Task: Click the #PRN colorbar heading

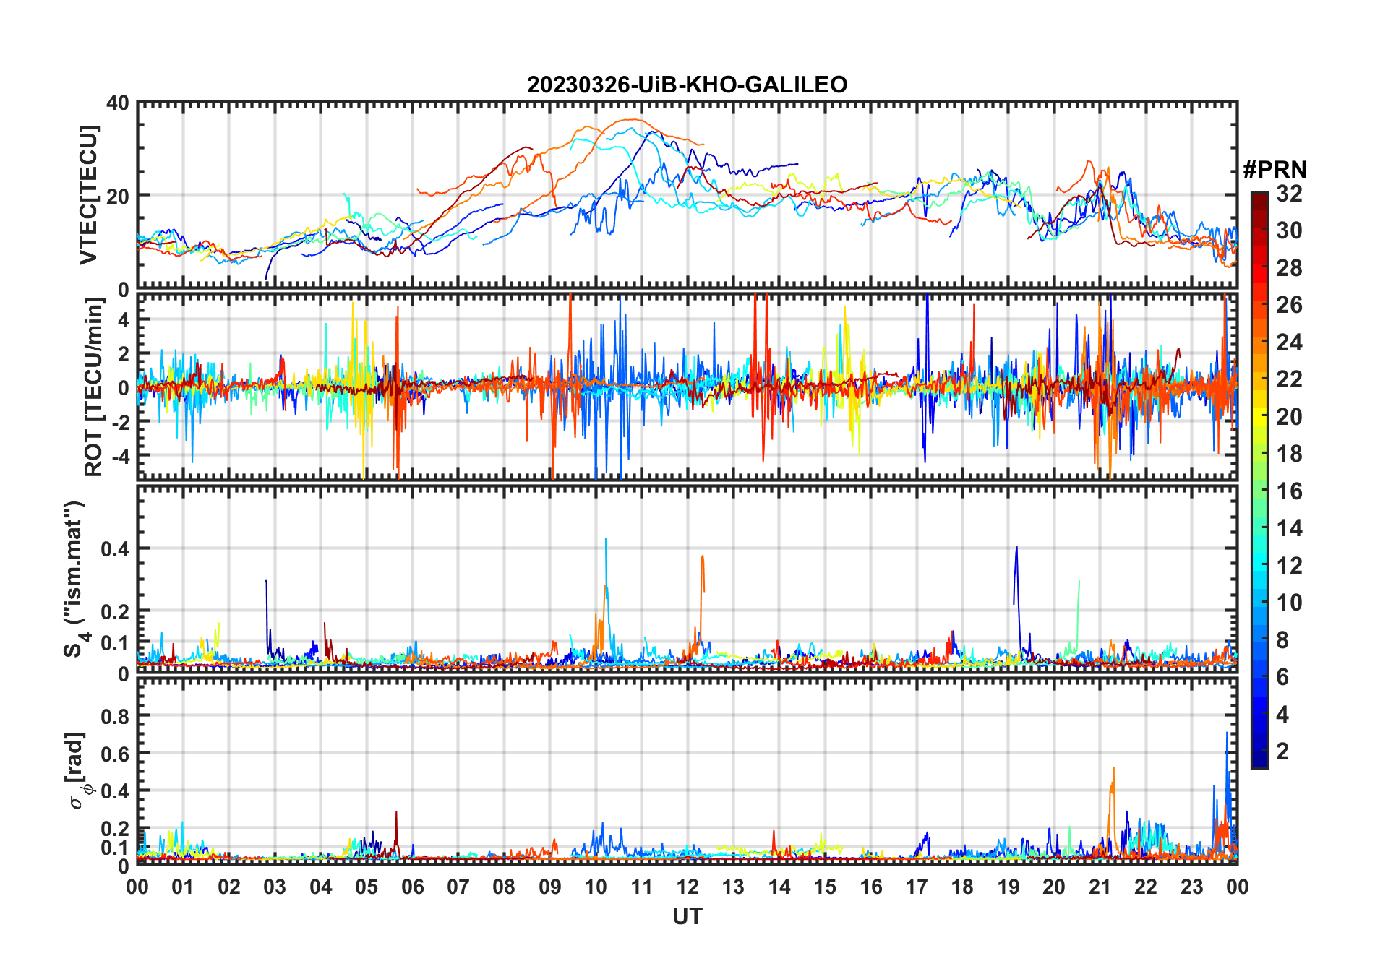Action: coord(1275,170)
